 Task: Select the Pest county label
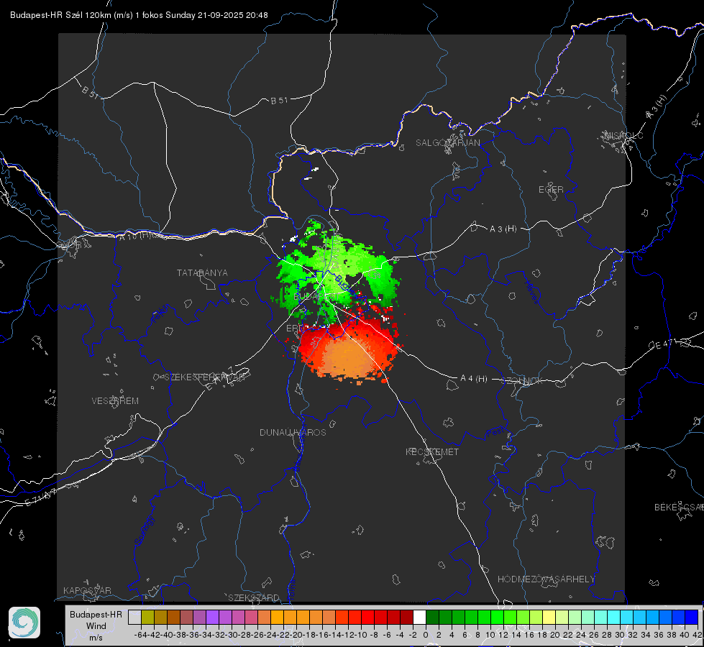(495, 433)
